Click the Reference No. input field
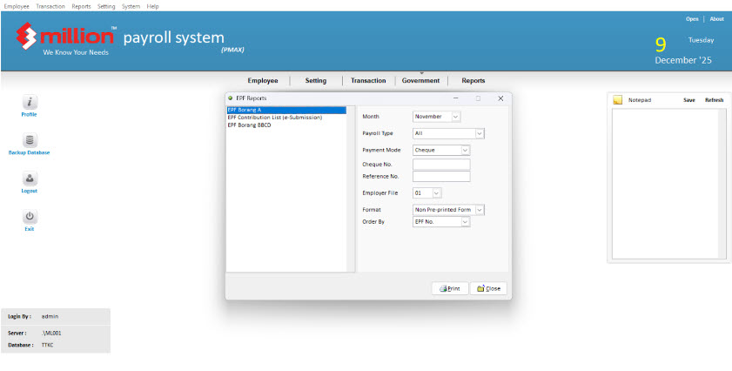 441,176
